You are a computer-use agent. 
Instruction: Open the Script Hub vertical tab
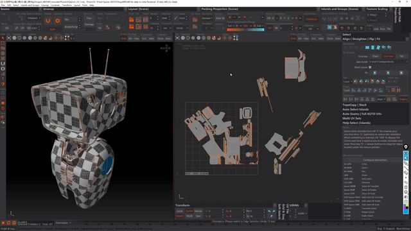pos(399,15)
